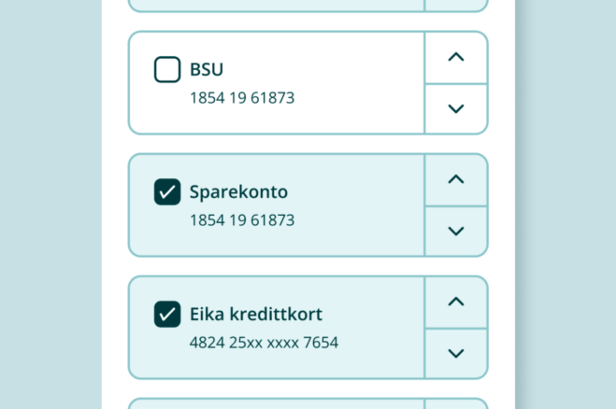Uncheck the Sparekonto checkbox

pos(167,192)
